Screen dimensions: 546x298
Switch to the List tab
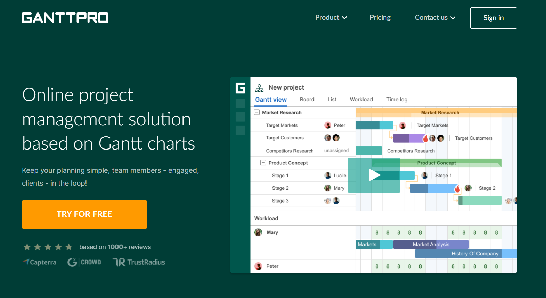coord(332,100)
